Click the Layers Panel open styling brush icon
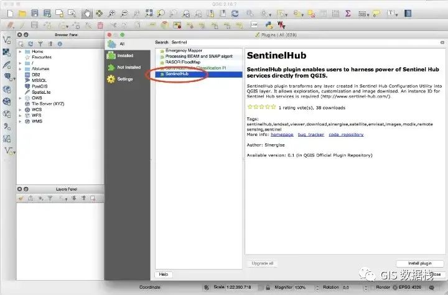448x295 pixels. tap(21, 198)
